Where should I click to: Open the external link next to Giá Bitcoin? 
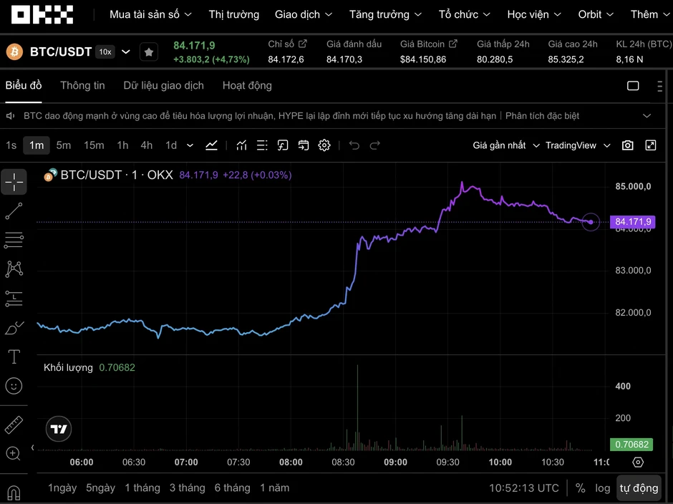(452, 44)
